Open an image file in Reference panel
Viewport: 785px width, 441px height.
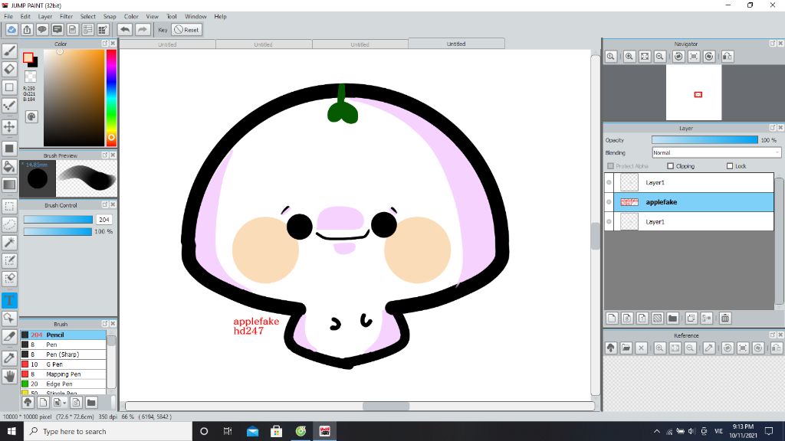[x=626, y=348]
